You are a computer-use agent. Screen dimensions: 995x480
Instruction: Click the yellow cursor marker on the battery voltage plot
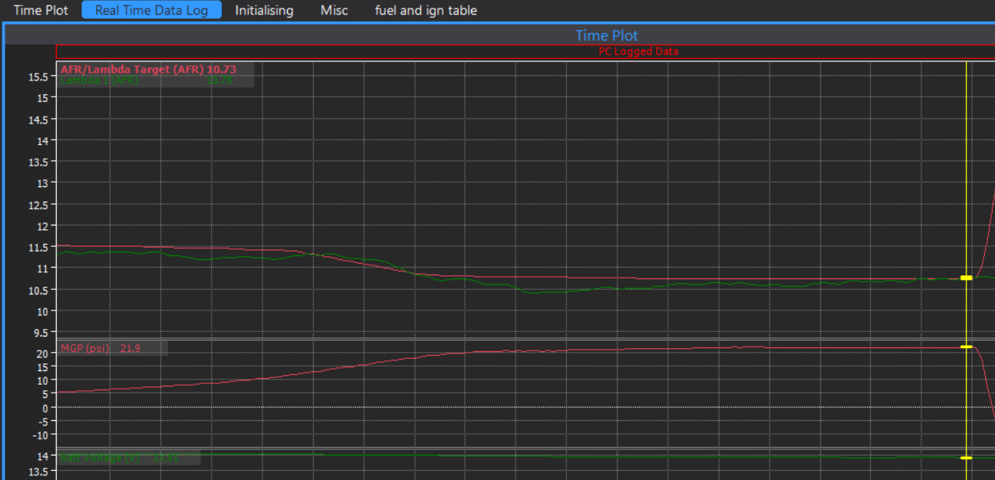(966, 458)
